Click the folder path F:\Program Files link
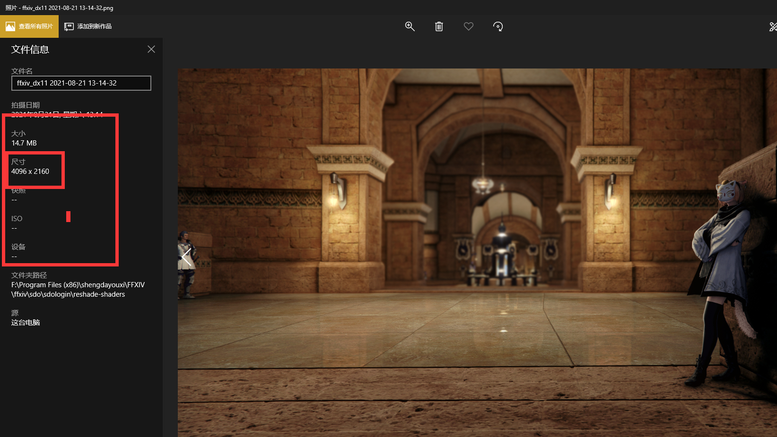 78,290
